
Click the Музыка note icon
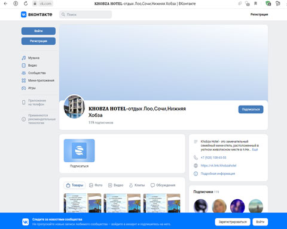(24, 58)
